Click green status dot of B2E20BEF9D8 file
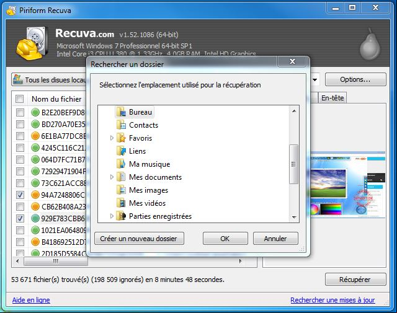Image resolution: width=397 pixels, height=313 pixels. (35, 112)
